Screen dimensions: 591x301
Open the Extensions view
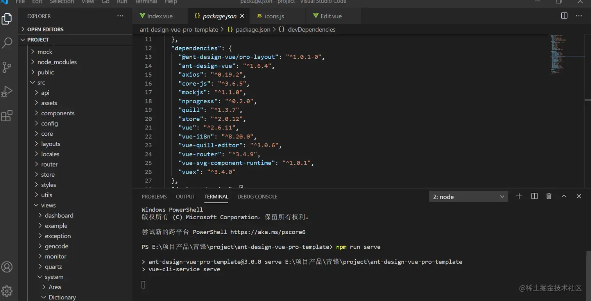pos(7,116)
